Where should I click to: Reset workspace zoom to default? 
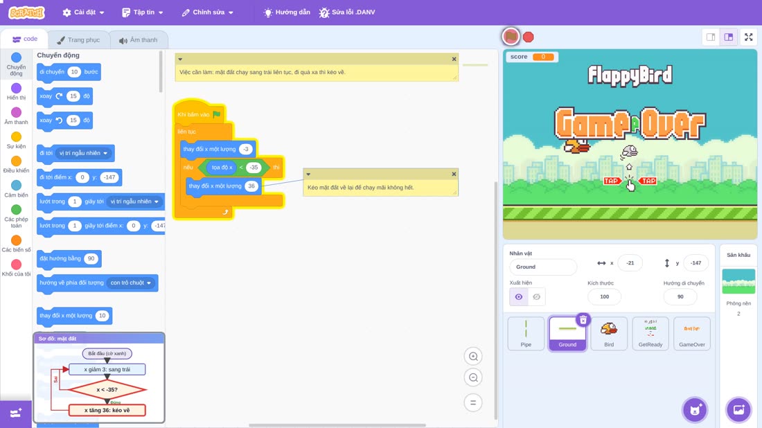coord(473,402)
